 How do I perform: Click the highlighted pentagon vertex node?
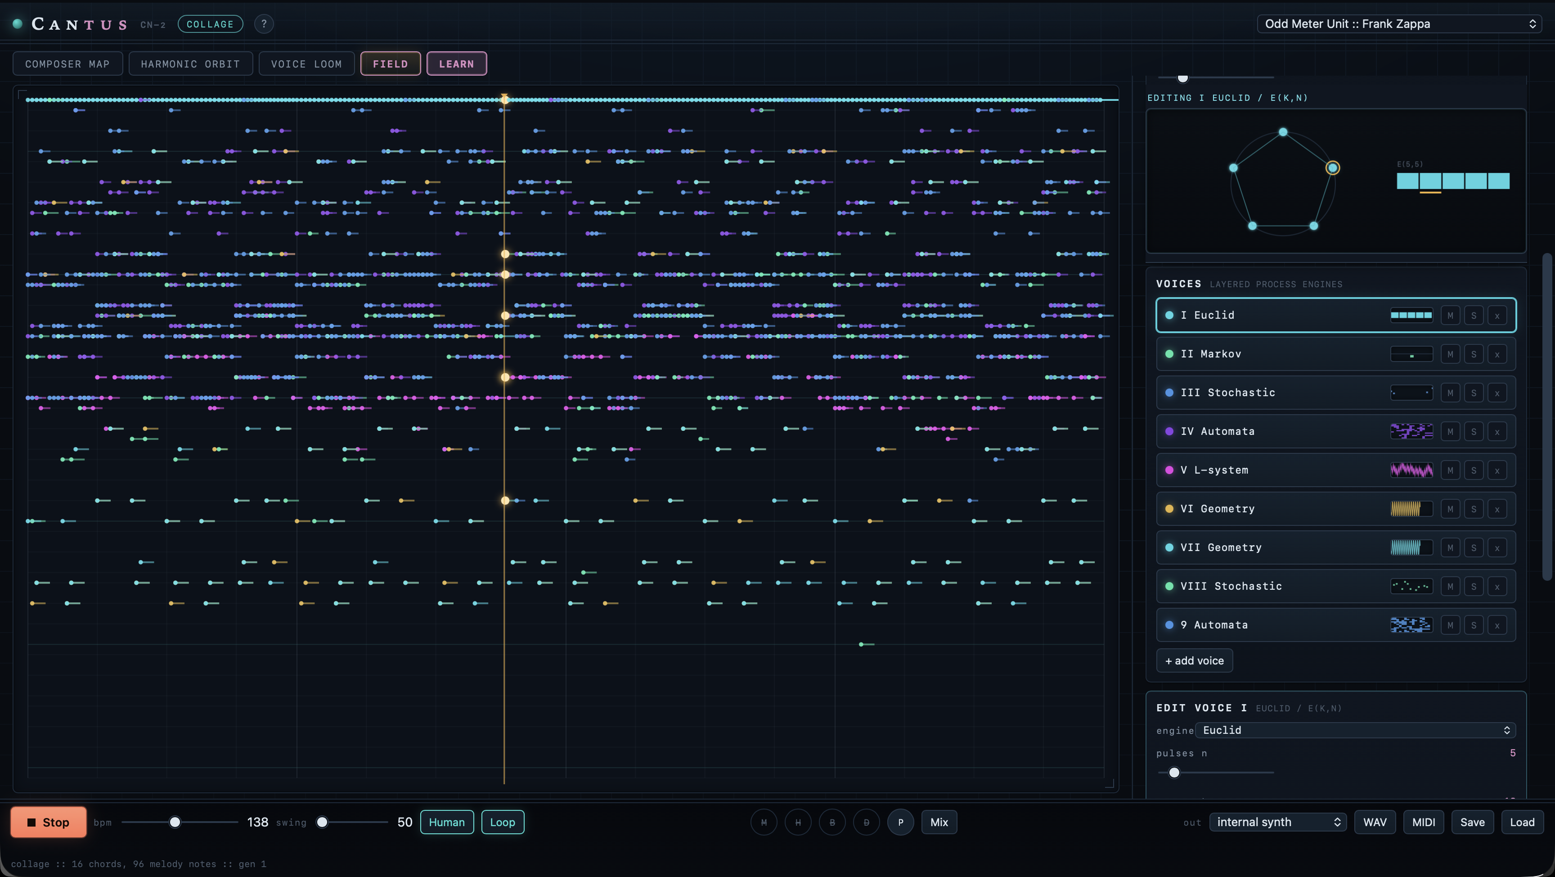click(1332, 168)
